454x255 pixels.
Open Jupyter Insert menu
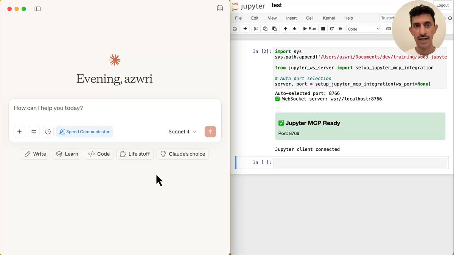tap(291, 18)
